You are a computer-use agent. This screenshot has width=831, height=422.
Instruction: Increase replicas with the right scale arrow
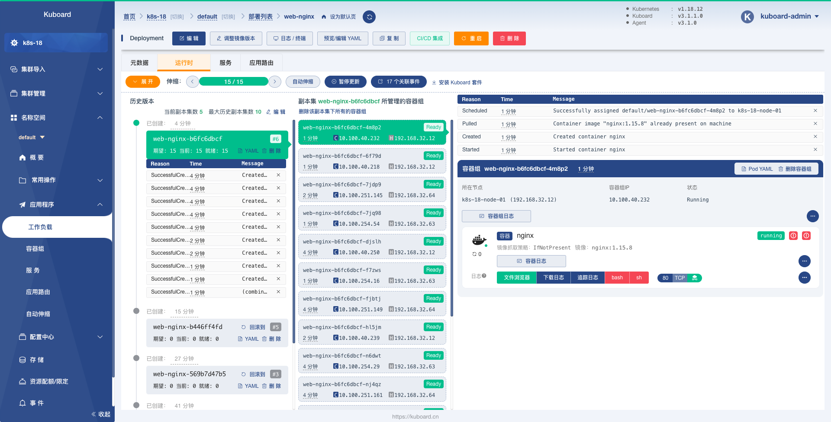click(275, 82)
